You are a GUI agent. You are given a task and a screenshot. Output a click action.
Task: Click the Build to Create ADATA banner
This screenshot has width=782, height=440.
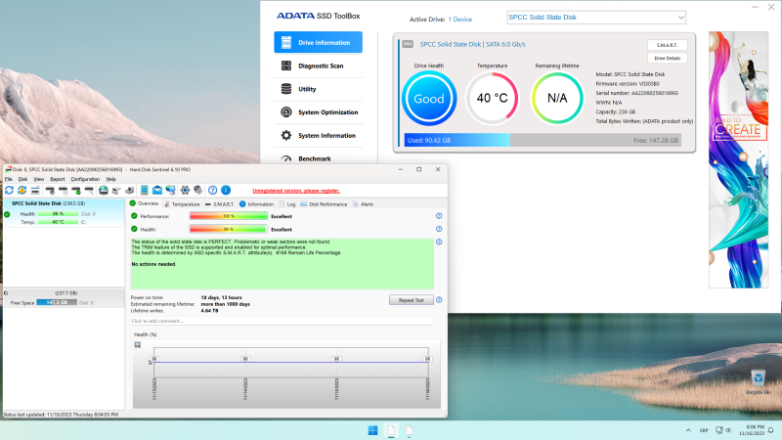(739, 159)
